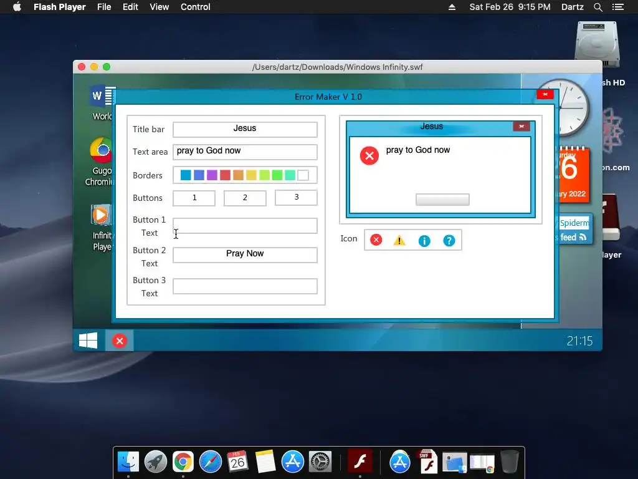638x479 pixels.
Task: Open System Preferences from the Dock
Action: tap(320, 462)
